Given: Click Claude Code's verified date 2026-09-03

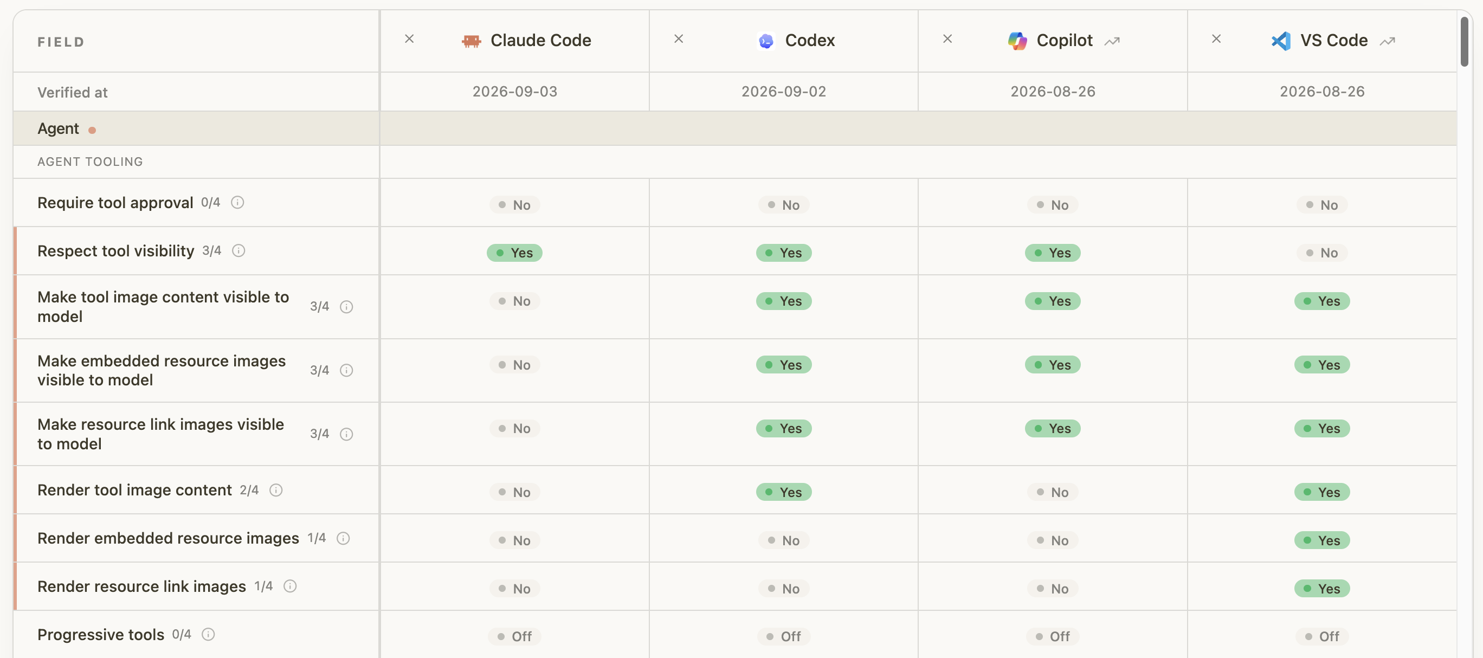Looking at the screenshot, I should (x=515, y=92).
